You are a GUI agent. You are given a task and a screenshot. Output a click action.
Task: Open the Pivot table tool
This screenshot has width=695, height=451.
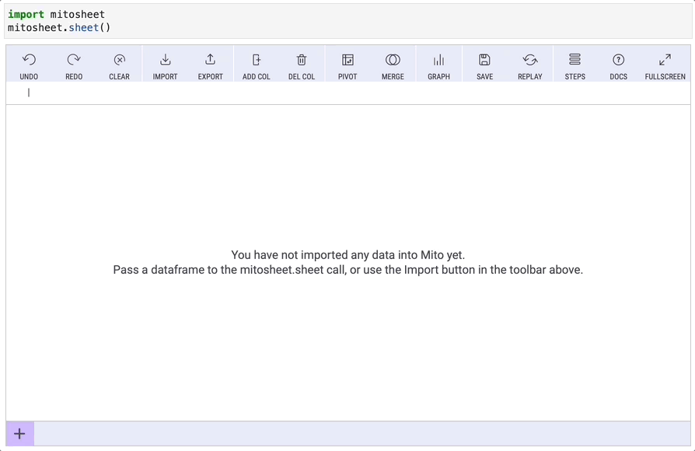(347, 66)
